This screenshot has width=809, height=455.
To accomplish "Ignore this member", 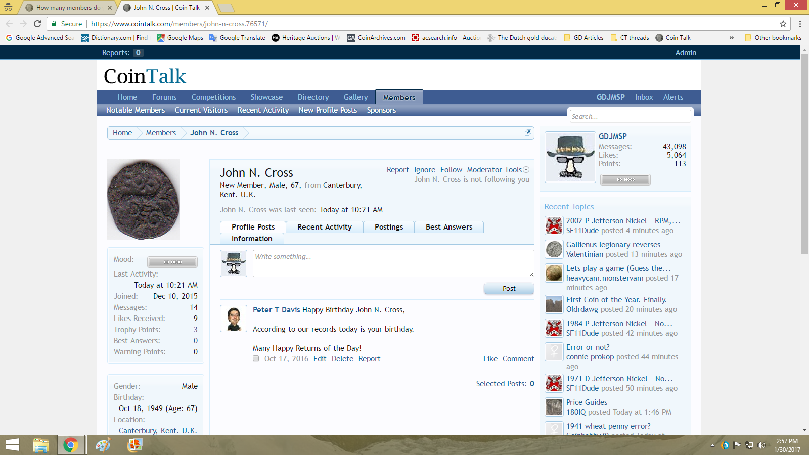I will (x=425, y=170).
